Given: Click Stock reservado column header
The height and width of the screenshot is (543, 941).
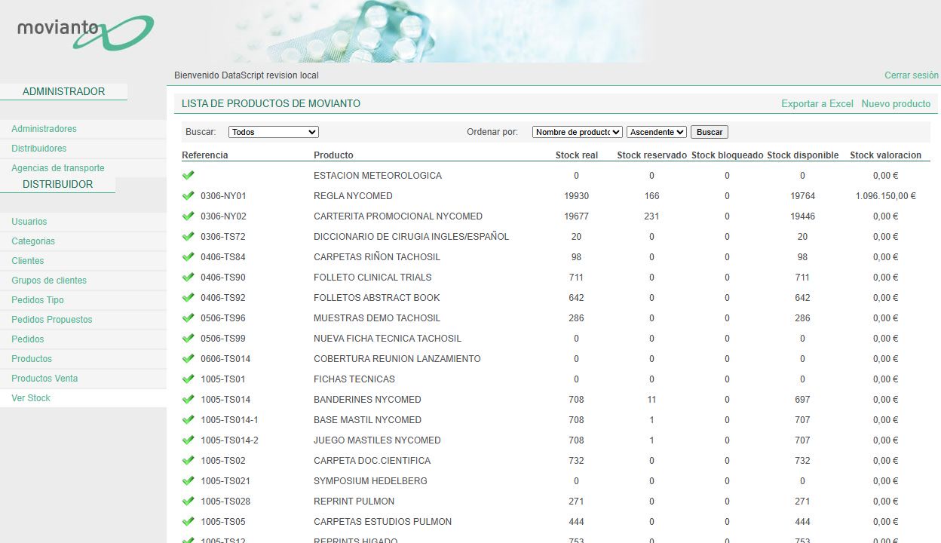Looking at the screenshot, I should click(652, 155).
